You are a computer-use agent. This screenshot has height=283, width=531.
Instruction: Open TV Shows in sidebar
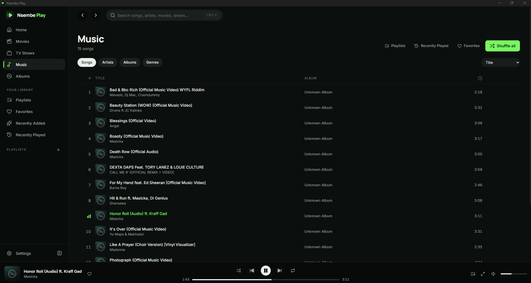point(34,53)
